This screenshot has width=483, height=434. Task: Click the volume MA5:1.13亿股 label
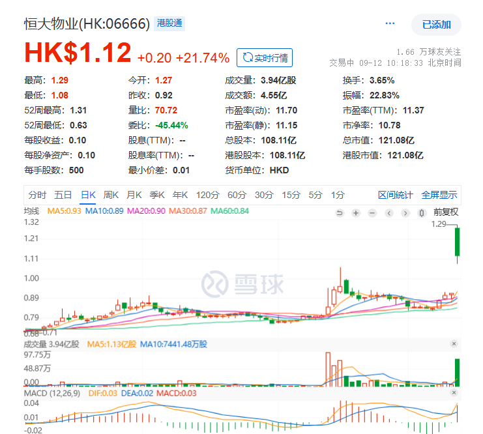click(x=111, y=344)
